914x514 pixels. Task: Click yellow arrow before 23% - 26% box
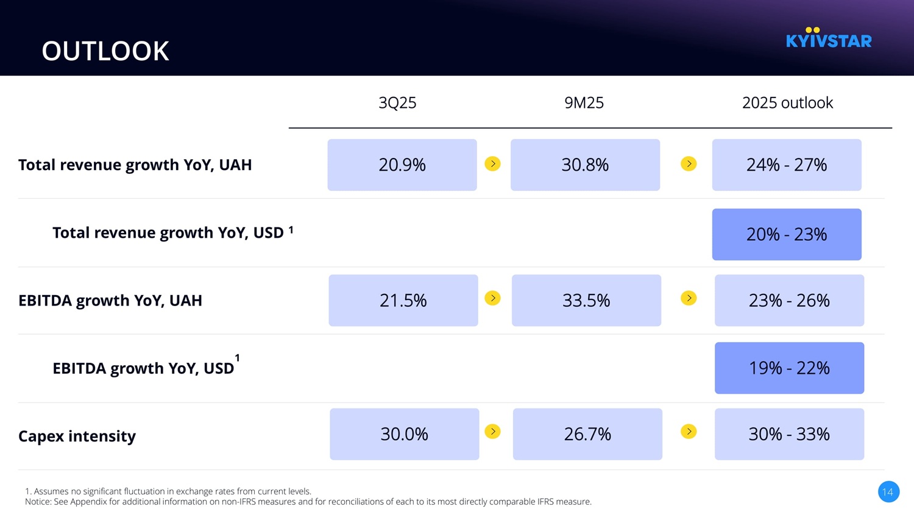click(x=689, y=298)
